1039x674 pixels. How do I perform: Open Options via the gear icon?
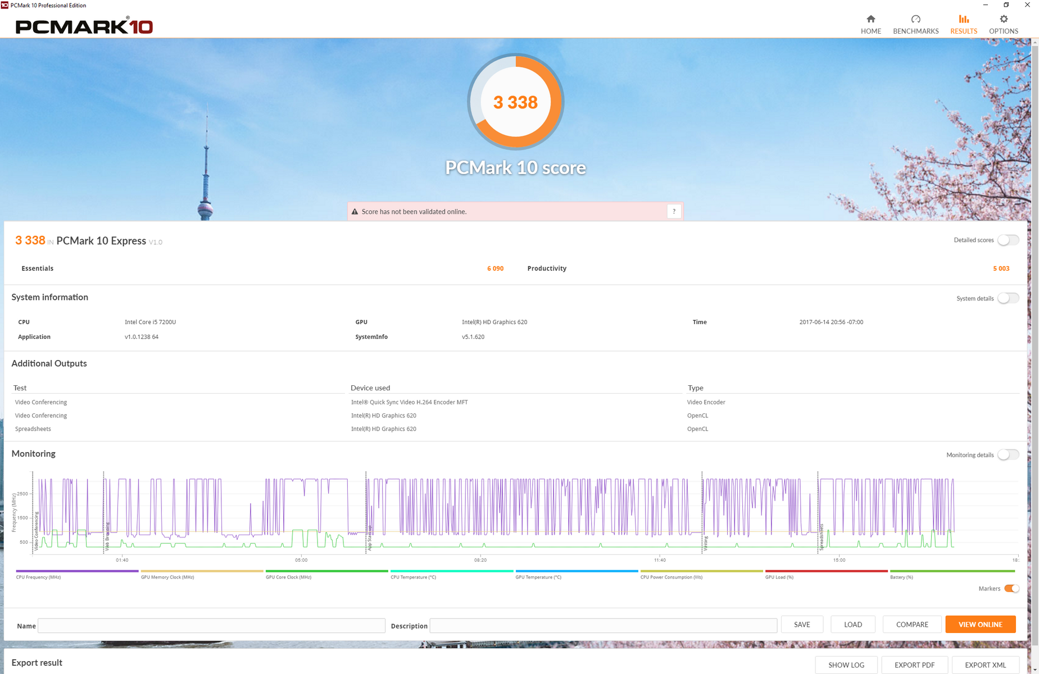point(1003,19)
